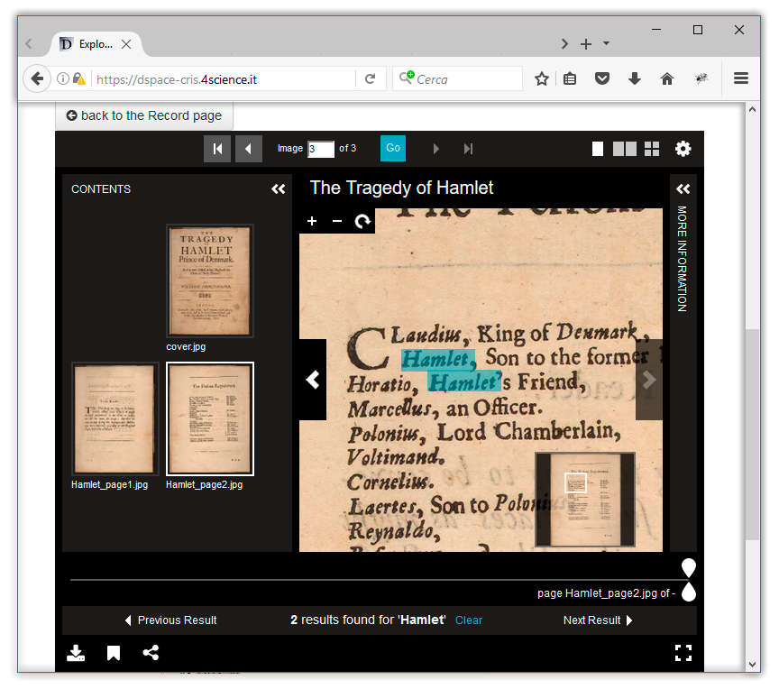
Task: Click the Cerca search box
Action: 457,78
